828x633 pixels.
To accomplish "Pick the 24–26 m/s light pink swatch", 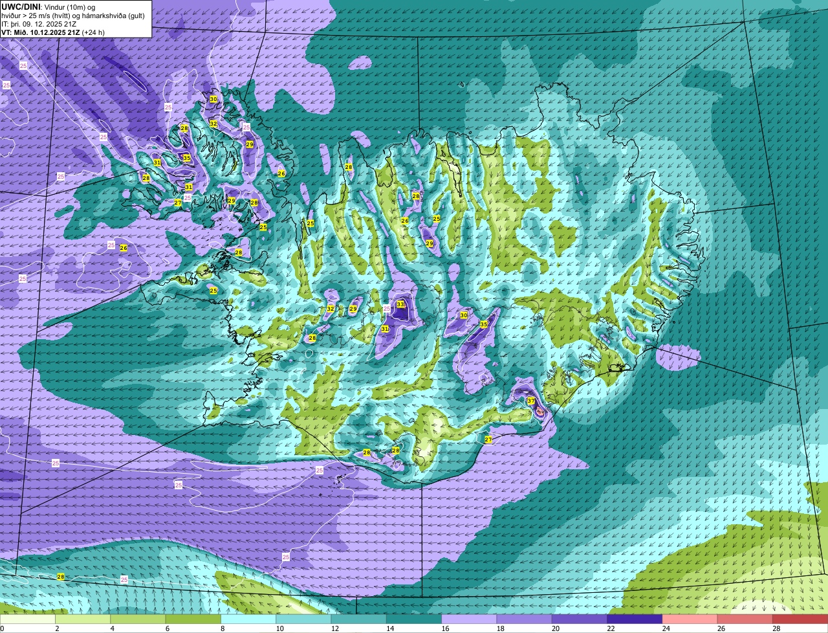I will click(x=690, y=619).
